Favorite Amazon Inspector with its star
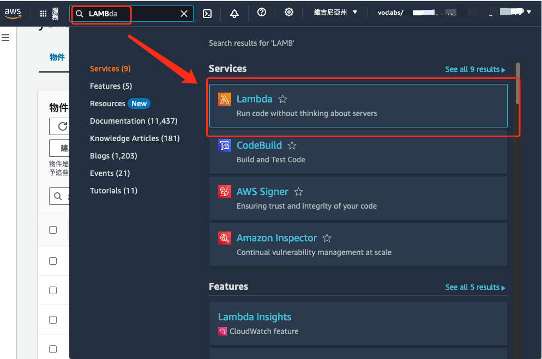Image resolution: width=542 pixels, height=359 pixels. (x=327, y=238)
